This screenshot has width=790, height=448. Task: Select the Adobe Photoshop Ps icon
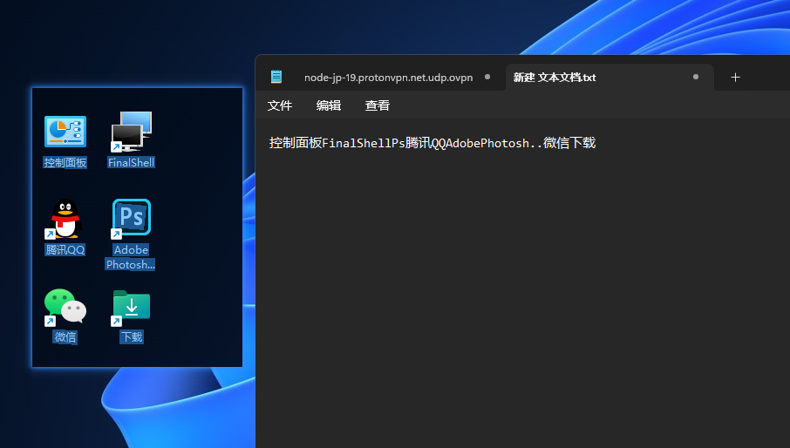click(x=131, y=219)
